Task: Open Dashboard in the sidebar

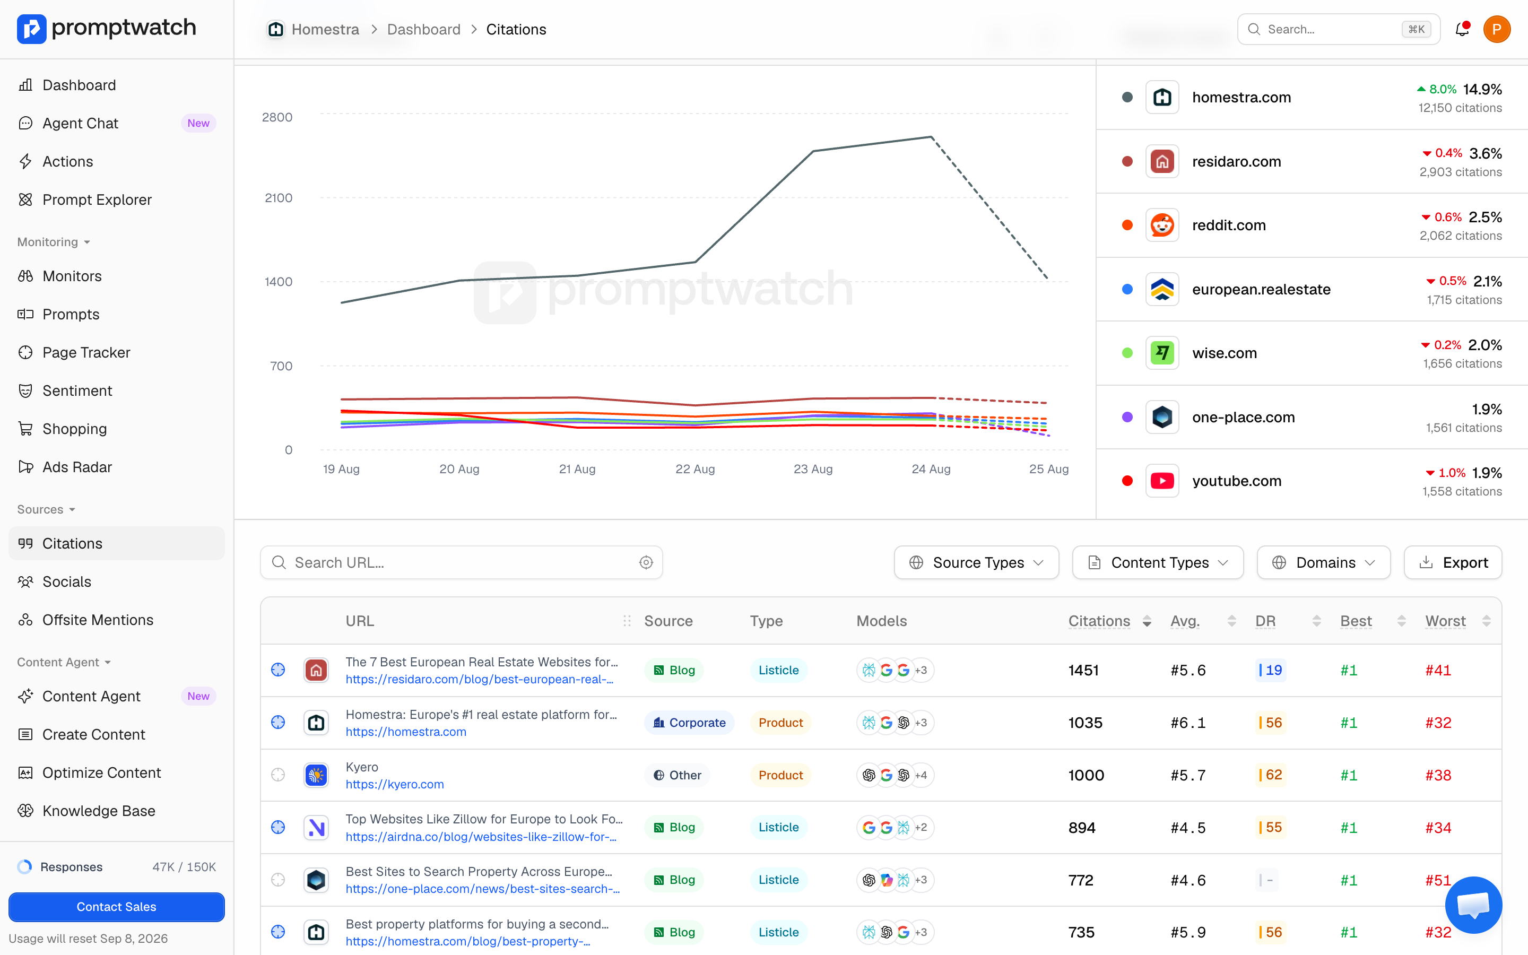Action: click(117, 85)
